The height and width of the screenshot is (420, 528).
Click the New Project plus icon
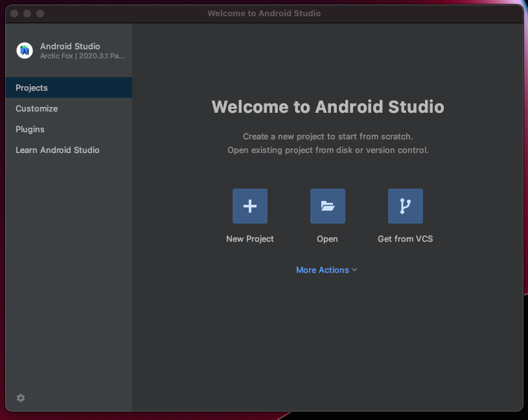pyautogui.click(x=250, y=206)
